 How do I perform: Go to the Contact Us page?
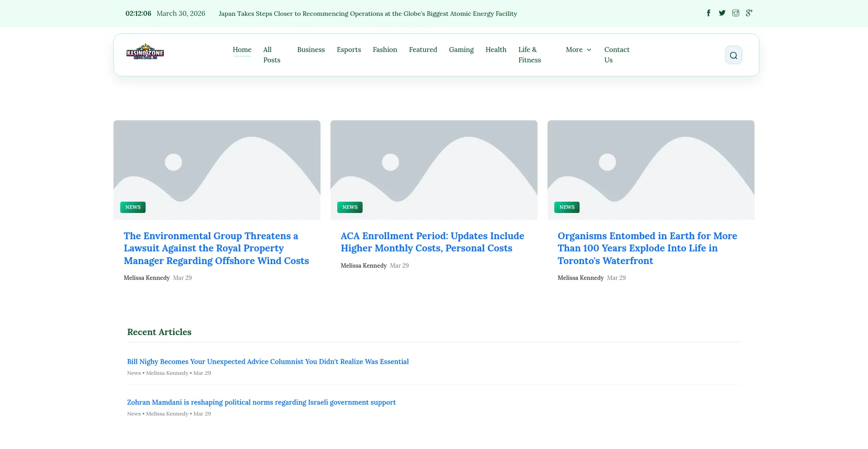pyautogui.click(x=617, y=55)
